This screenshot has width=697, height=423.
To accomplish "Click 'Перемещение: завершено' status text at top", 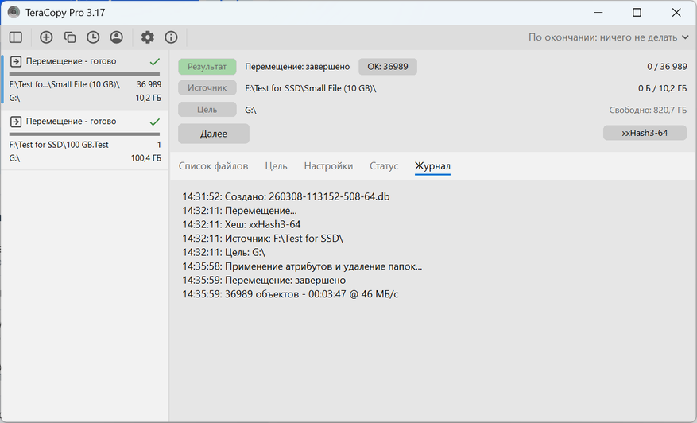I will [x=297, y=67].
